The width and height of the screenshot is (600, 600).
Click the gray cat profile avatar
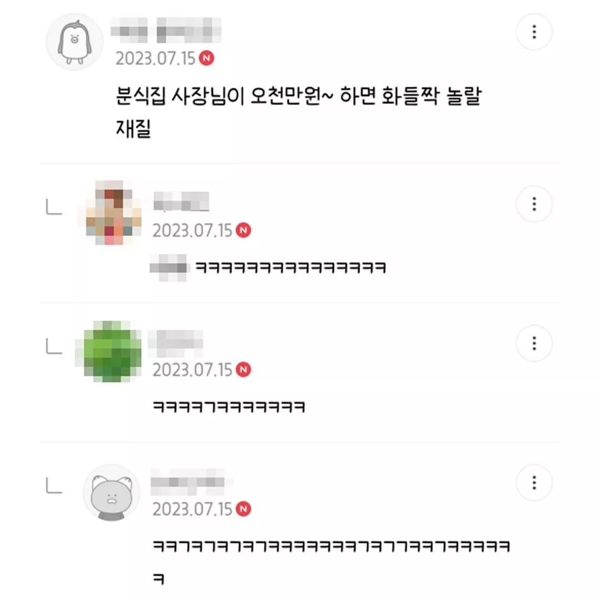click(112, 493)
